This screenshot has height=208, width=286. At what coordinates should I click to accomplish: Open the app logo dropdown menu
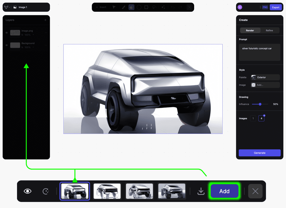7,7
